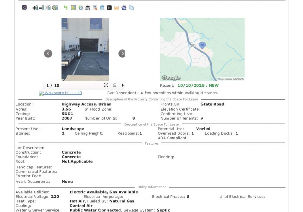Click the green plant icon in toolbar

[66, 7]
